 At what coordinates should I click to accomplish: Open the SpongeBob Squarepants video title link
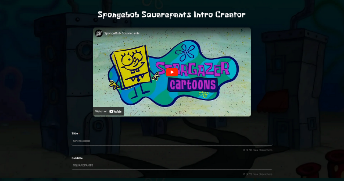click(x=122, y=33)
